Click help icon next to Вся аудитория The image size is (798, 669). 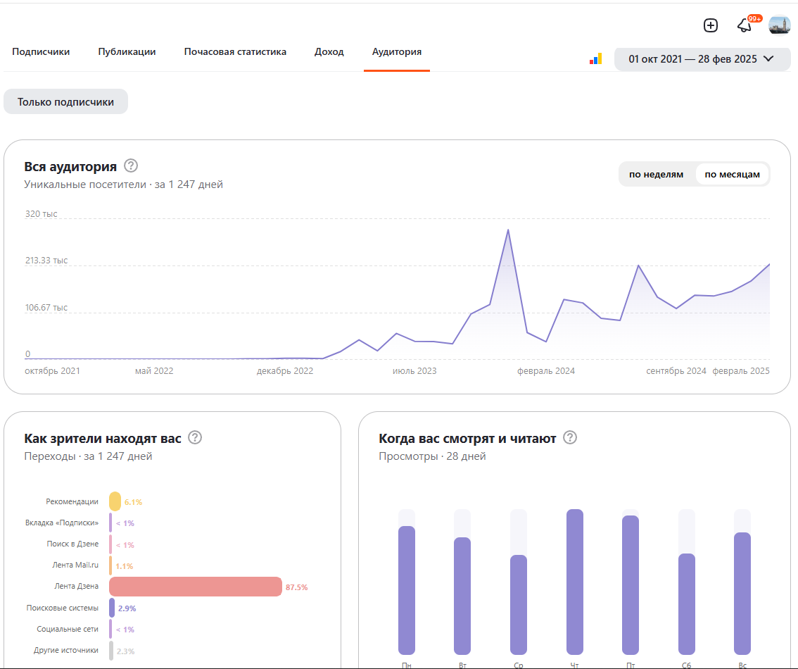[x=131, y=166]
